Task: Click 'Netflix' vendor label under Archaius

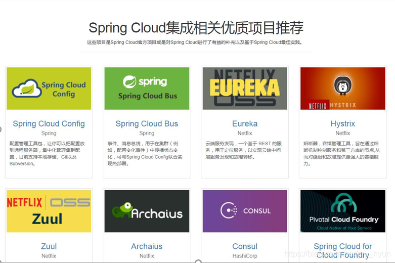Action: pyautogui.click(x=147, y=256)
